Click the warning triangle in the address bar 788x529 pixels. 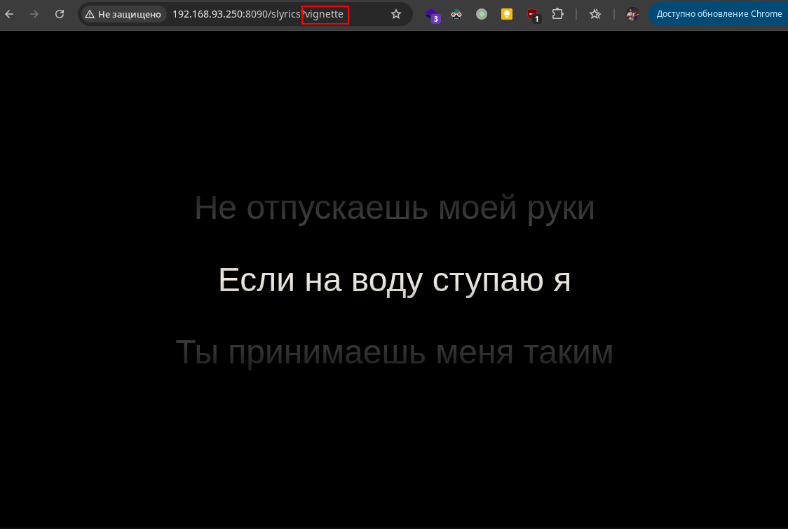point(90,14)
